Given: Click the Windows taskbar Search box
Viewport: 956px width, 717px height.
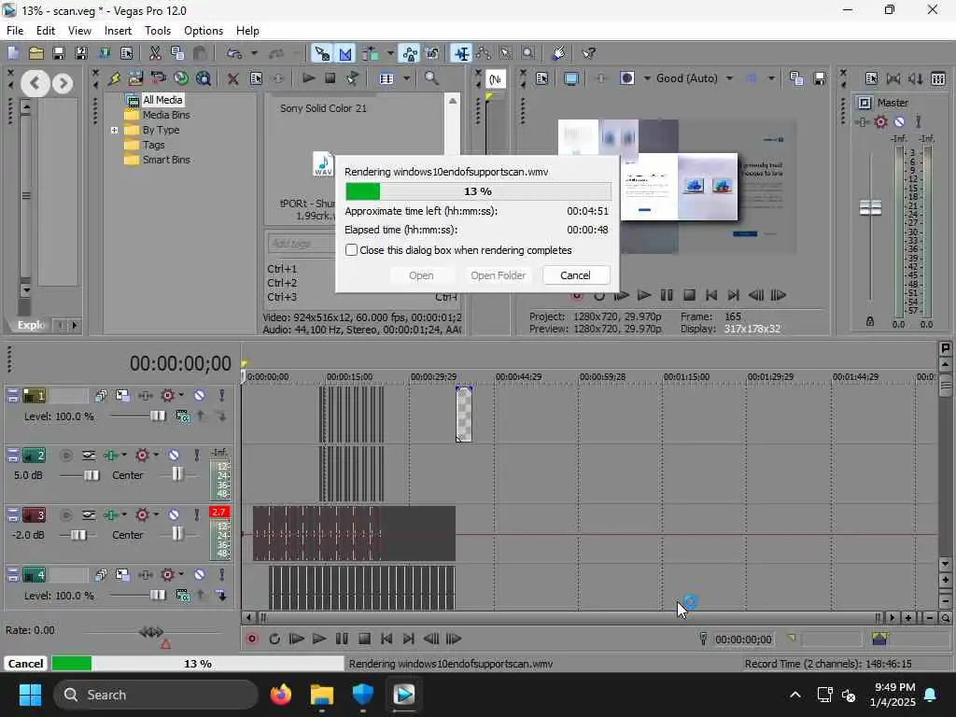Looking at the screenshot, I should (x=156, y=695).
